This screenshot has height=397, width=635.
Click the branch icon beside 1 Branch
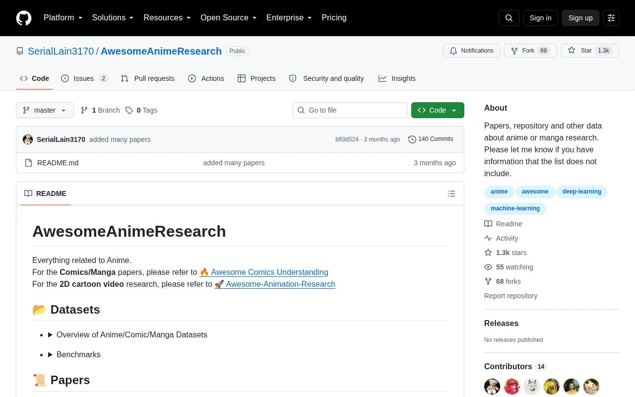(84, 110)
